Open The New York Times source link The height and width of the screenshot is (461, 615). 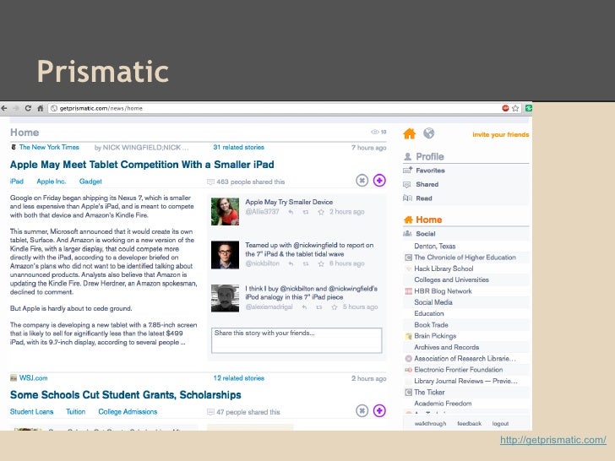coord(49,148)
